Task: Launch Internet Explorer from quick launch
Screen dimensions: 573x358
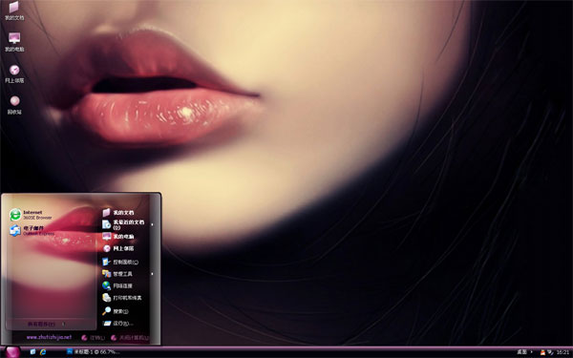Action: [43, 351]
